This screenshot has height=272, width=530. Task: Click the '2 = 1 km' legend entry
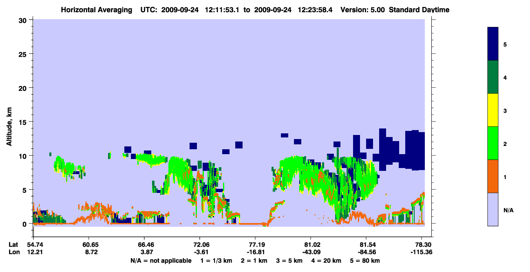coord(254,261)
